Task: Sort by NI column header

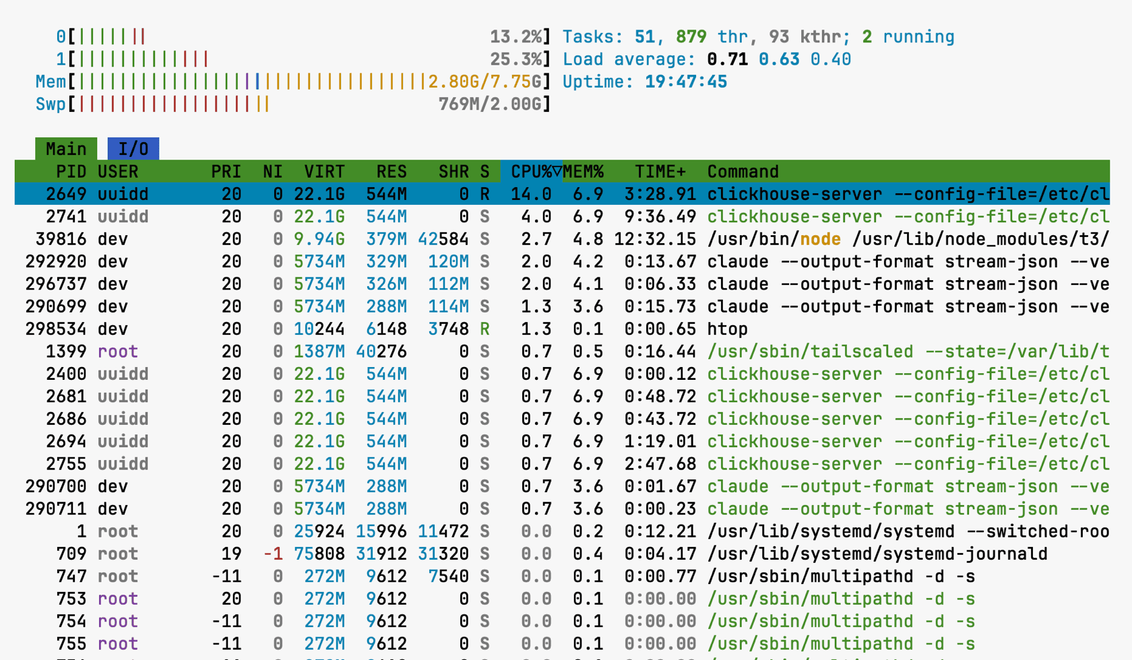Action: tap(273, 172)
